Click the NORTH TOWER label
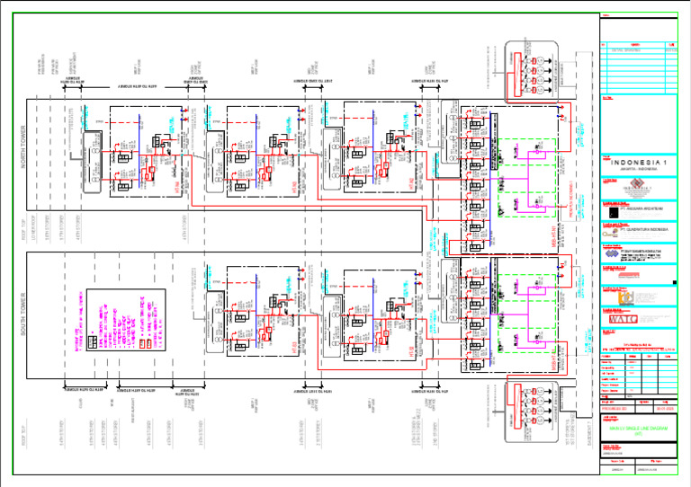Viewport: 691px width, 487px height. coord(22,147)
